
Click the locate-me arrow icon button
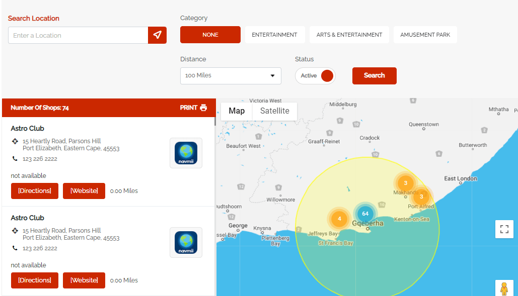[x=157, y=35]
